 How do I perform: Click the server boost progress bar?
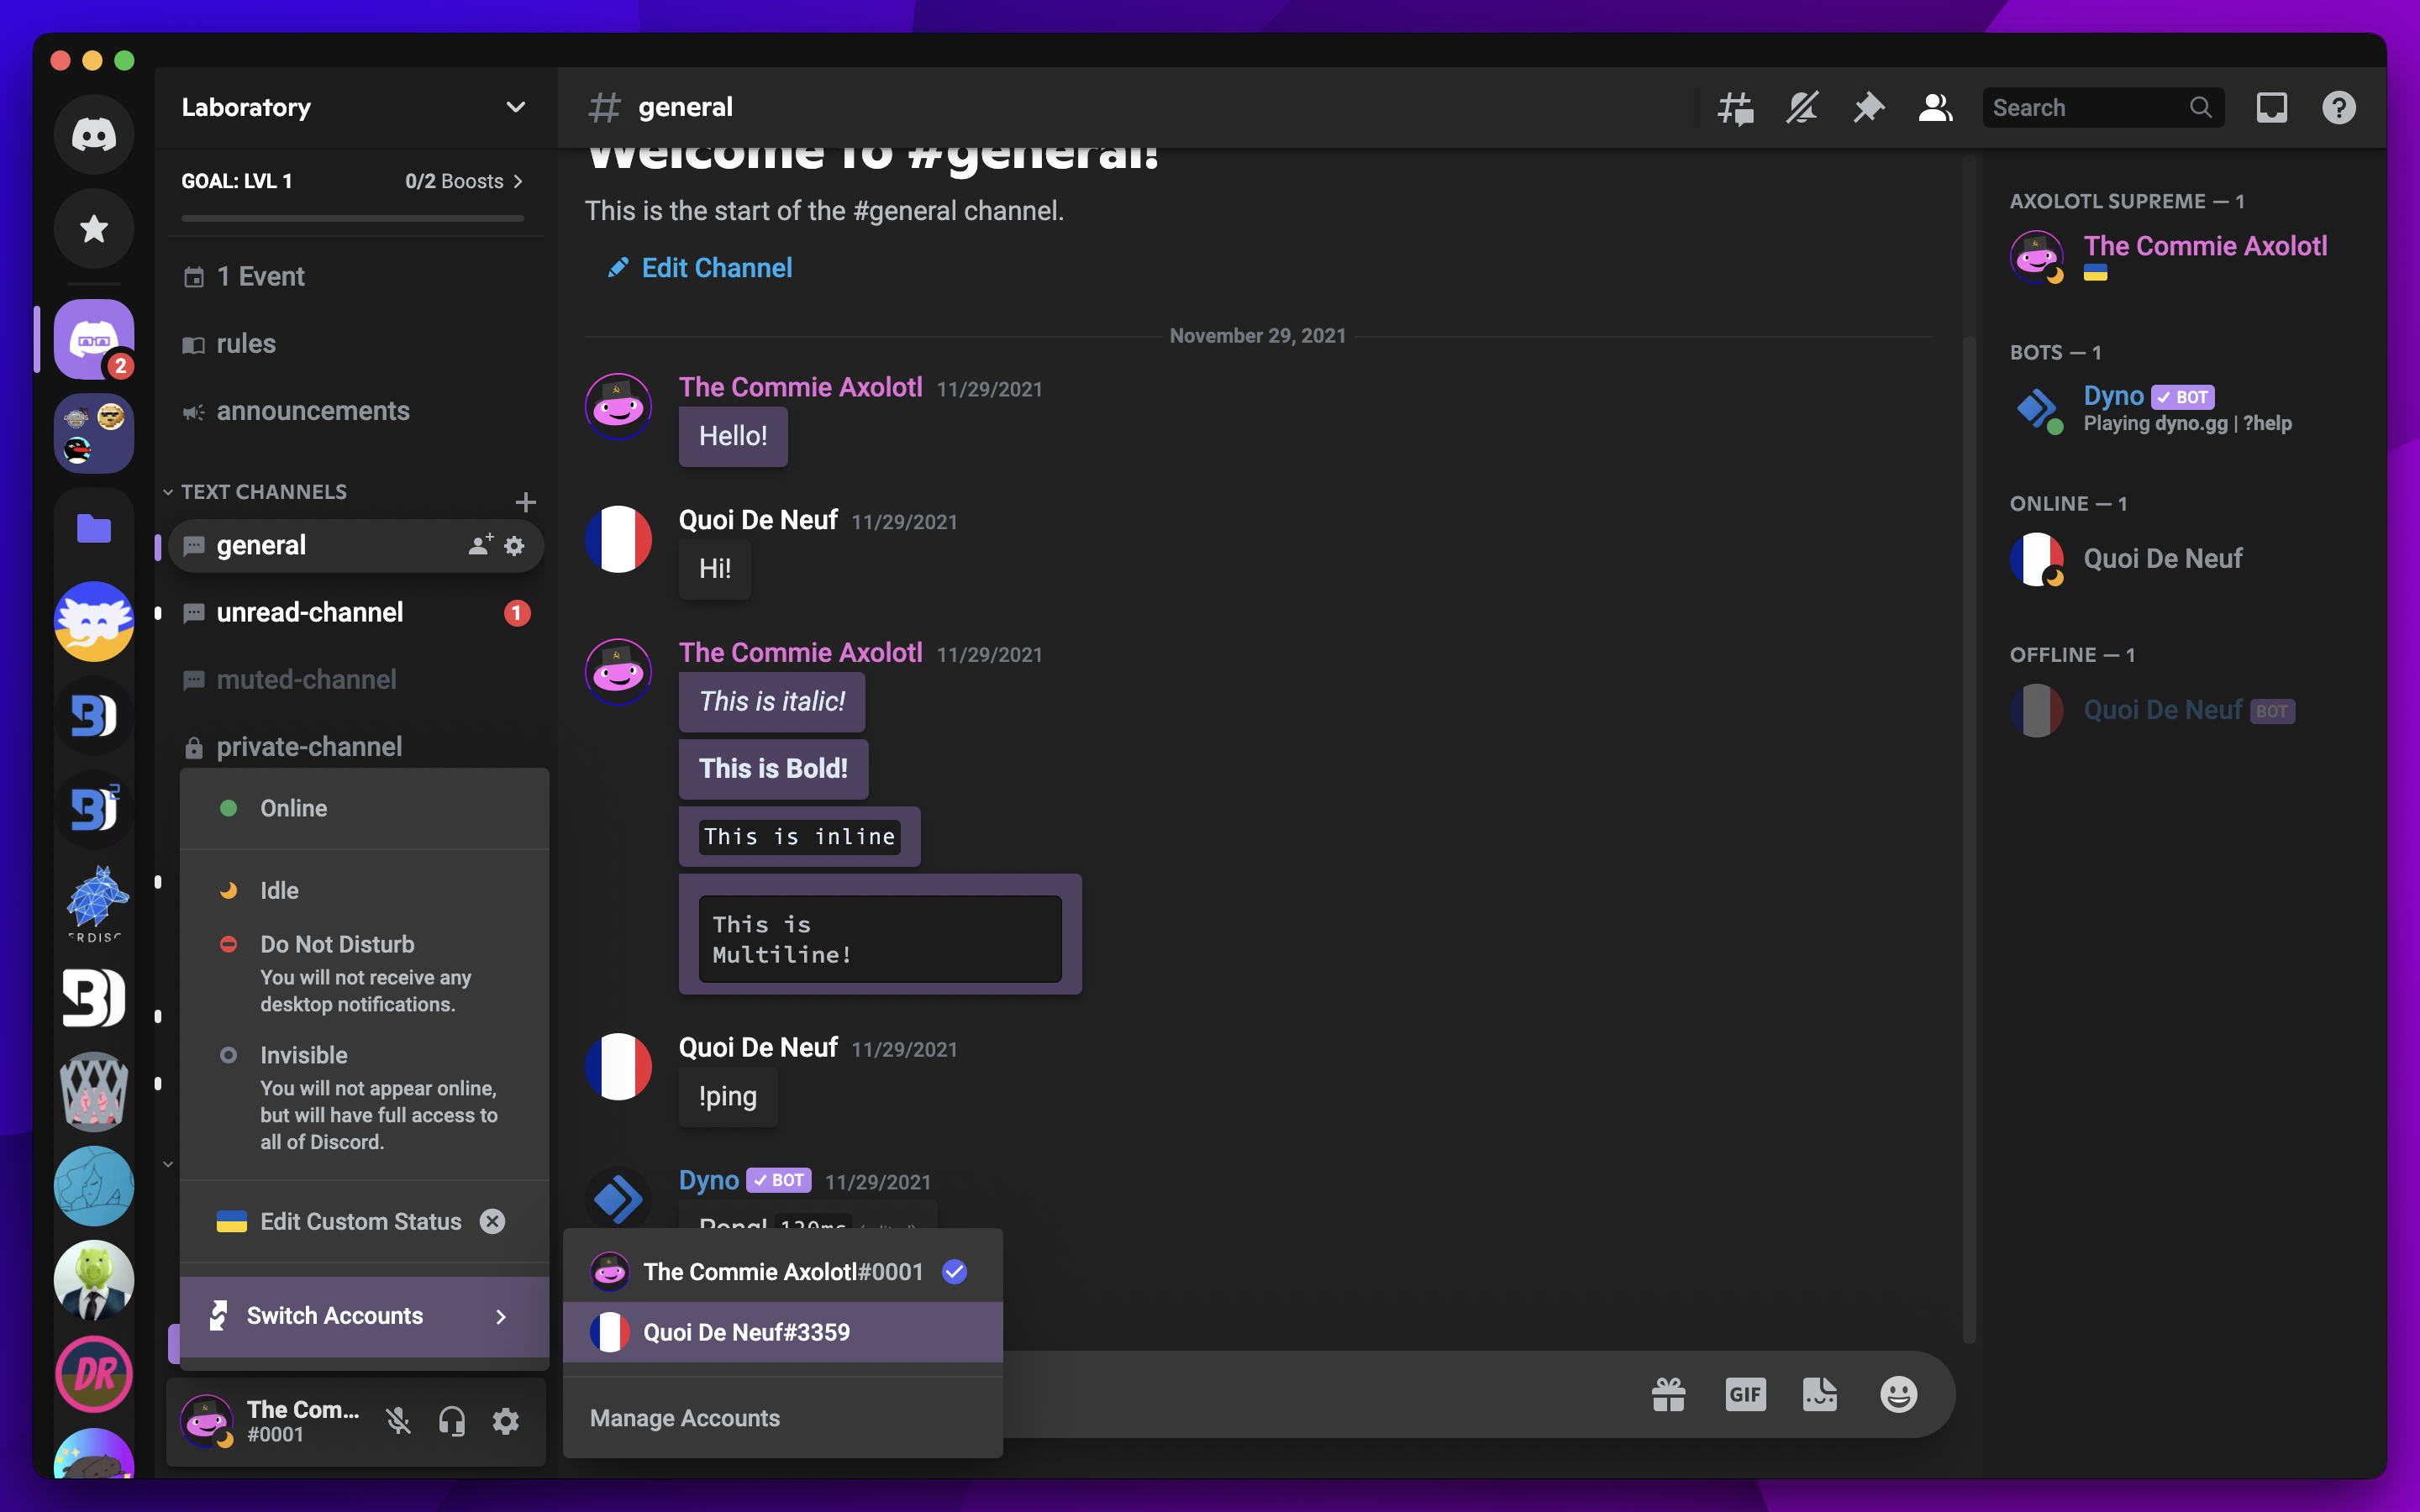click(352, 220)
